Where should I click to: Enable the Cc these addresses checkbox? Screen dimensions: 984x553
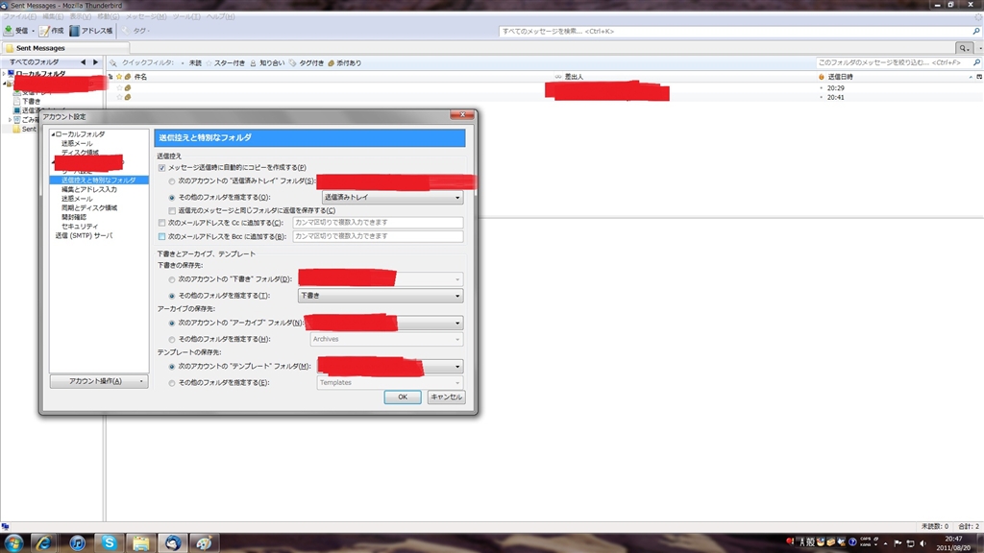[x=161, y=223]
